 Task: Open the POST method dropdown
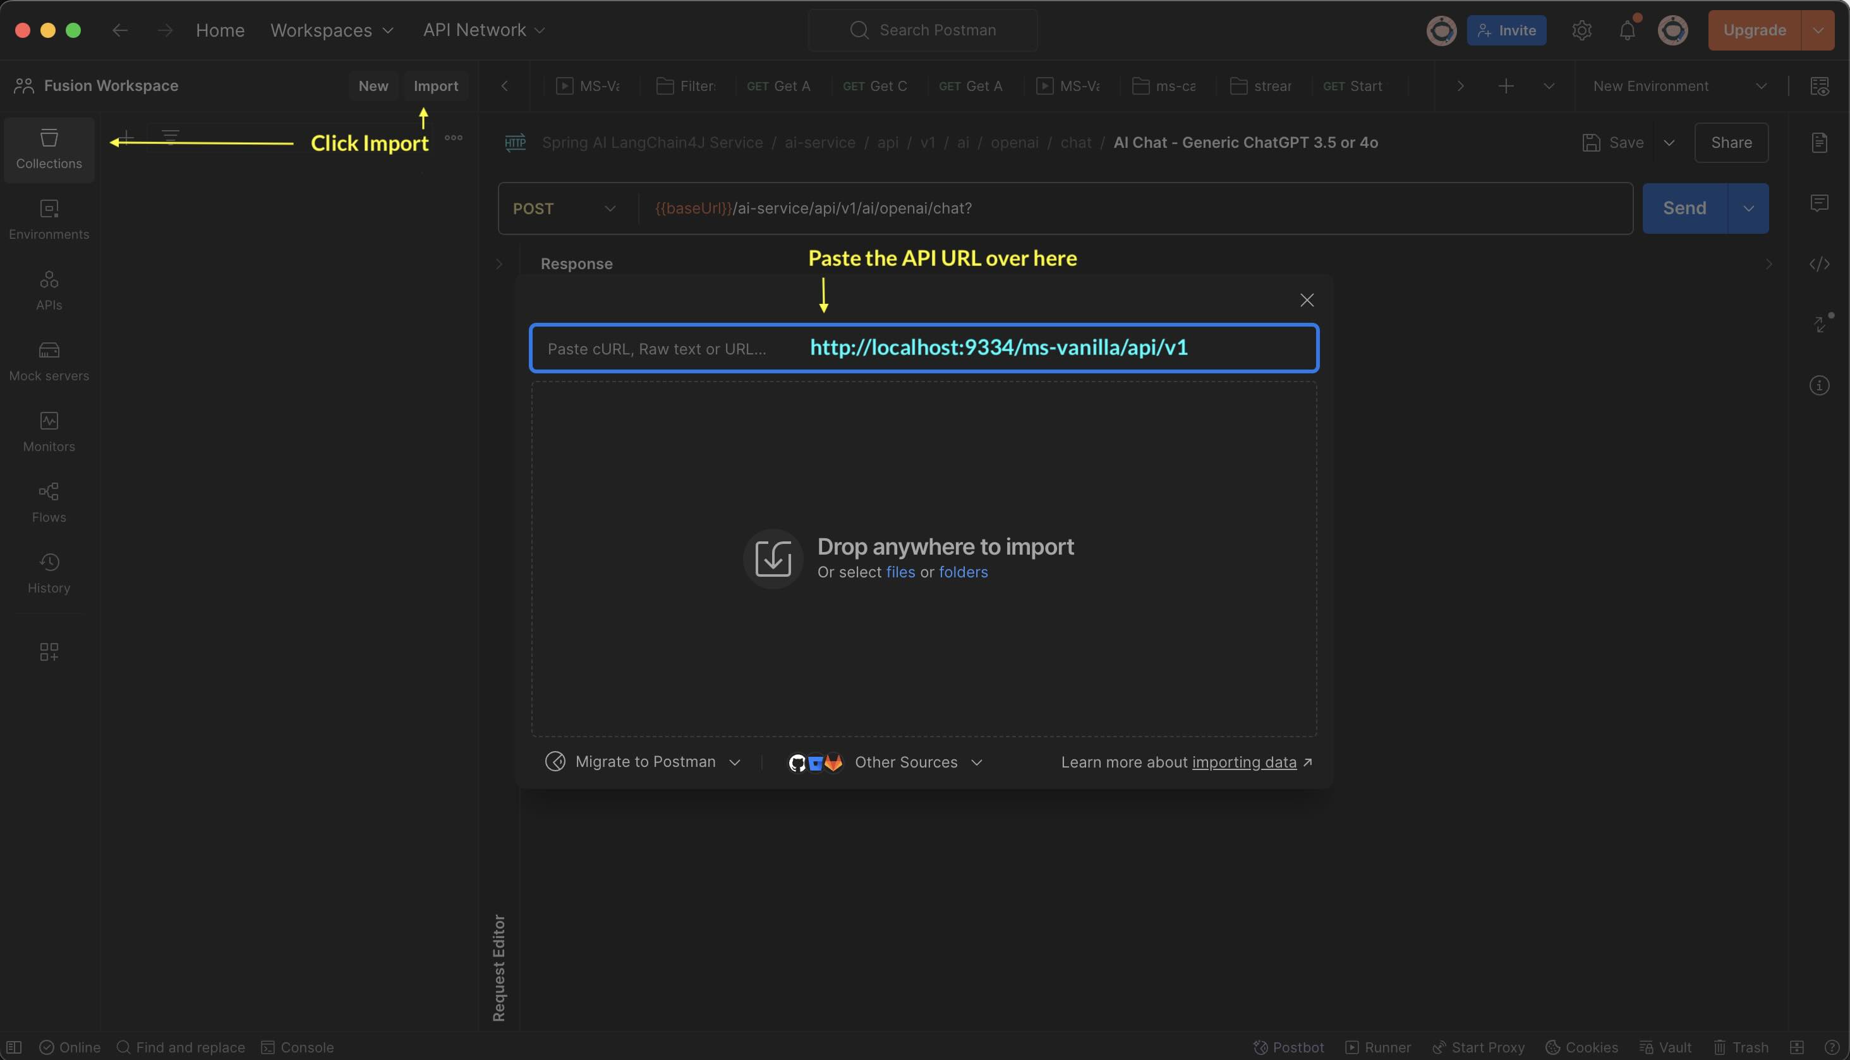564,208
